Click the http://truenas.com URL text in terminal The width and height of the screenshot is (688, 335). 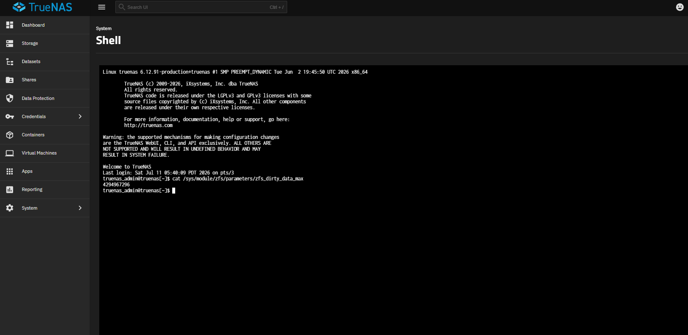[x=148, y=125]
